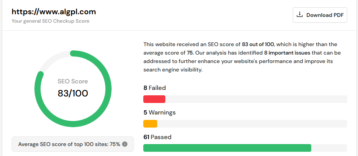
Task: Select the 61 Passed label
Action: click(x=157, y=137)
